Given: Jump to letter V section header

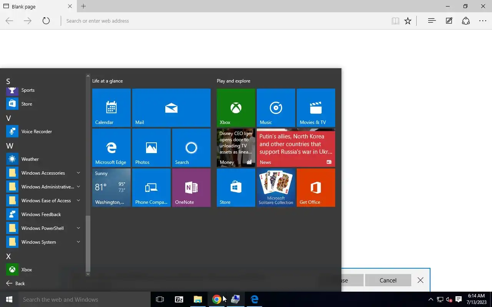Looking at the screenshot, I should click(x=8, y=118).
